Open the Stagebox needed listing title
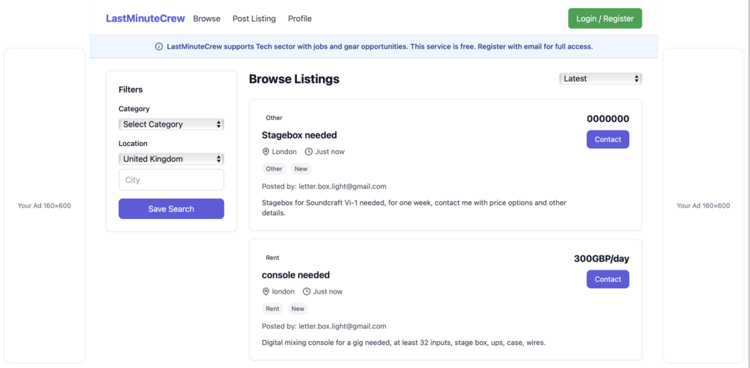The width and height of the screenshot is (750, 368). 299,135
